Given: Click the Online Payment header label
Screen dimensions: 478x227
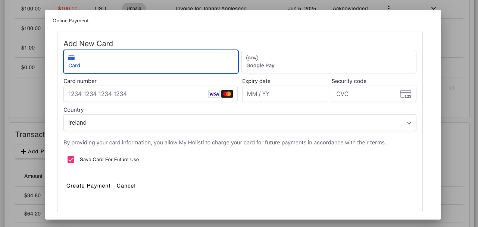Looking at the screenshot, I should (x=71, y=20).
